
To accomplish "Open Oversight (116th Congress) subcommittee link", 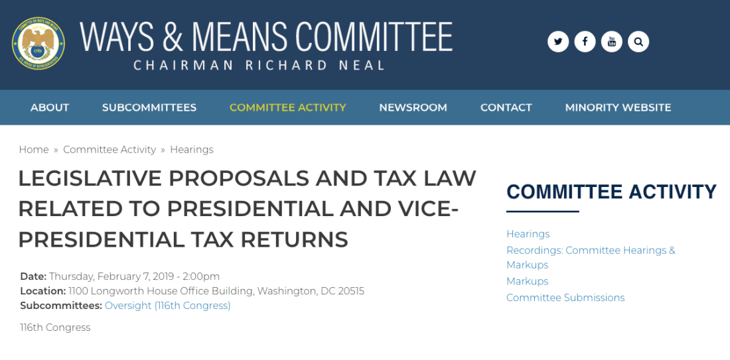I will point(168,306).
